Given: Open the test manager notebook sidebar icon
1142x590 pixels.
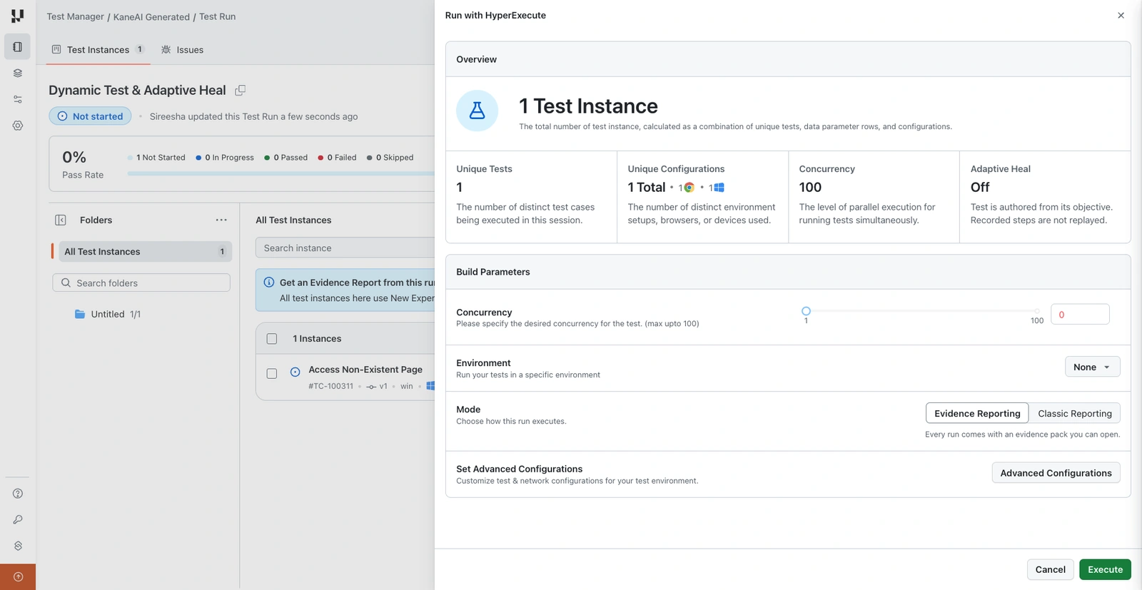Looking at the screenshot, I should point(17,47).
